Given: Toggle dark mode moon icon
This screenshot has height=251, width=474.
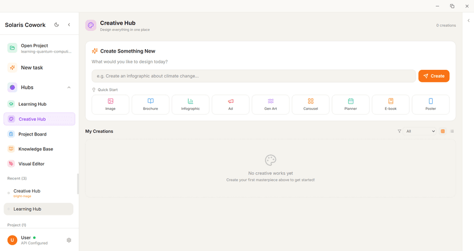Looking at the screenshot, I should (x=56, y=25).
